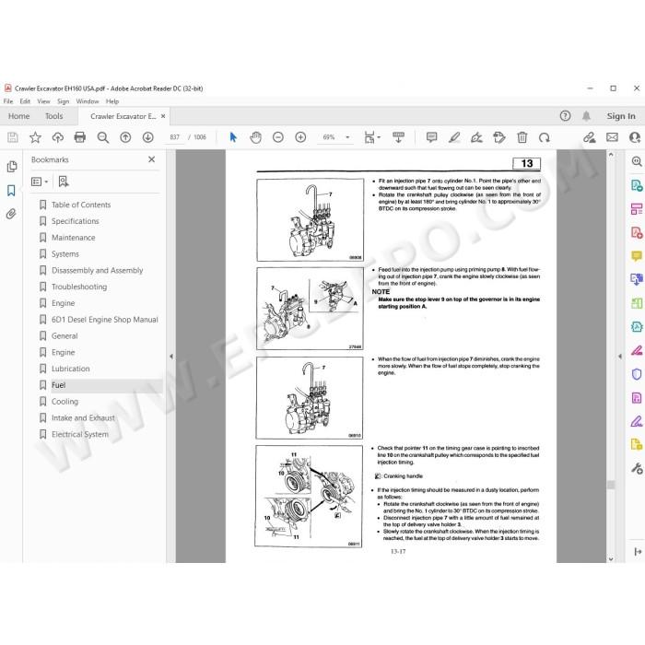This screenshot has height=645, width=645.
Task: Click the Help question mark icon
Action: pyautogui.click(x=565, y=116)
